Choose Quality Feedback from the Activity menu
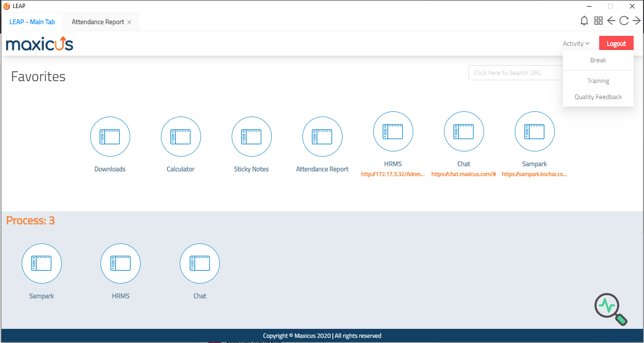 pos(598,97)
